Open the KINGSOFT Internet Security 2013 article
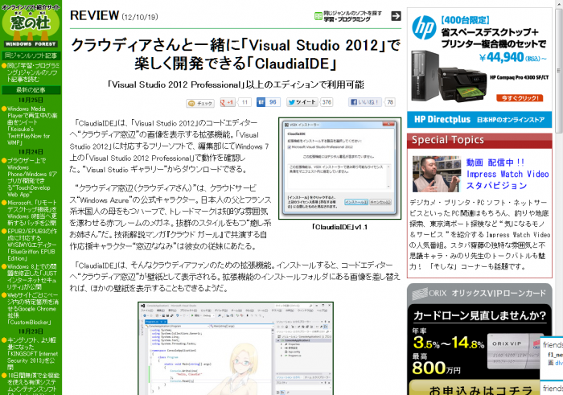 [x=31, y=354]
